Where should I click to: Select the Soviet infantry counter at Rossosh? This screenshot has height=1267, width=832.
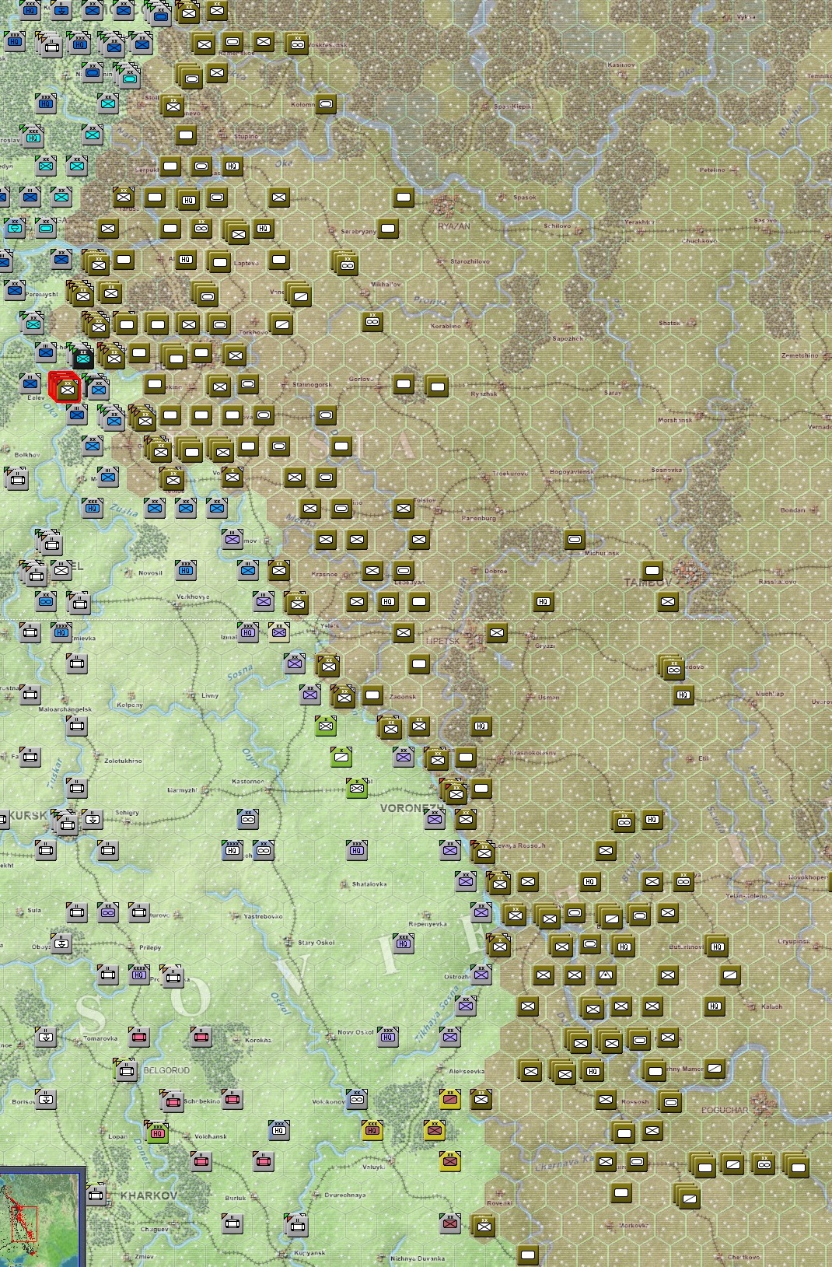pyautogui.click(x=606, y=1099)
